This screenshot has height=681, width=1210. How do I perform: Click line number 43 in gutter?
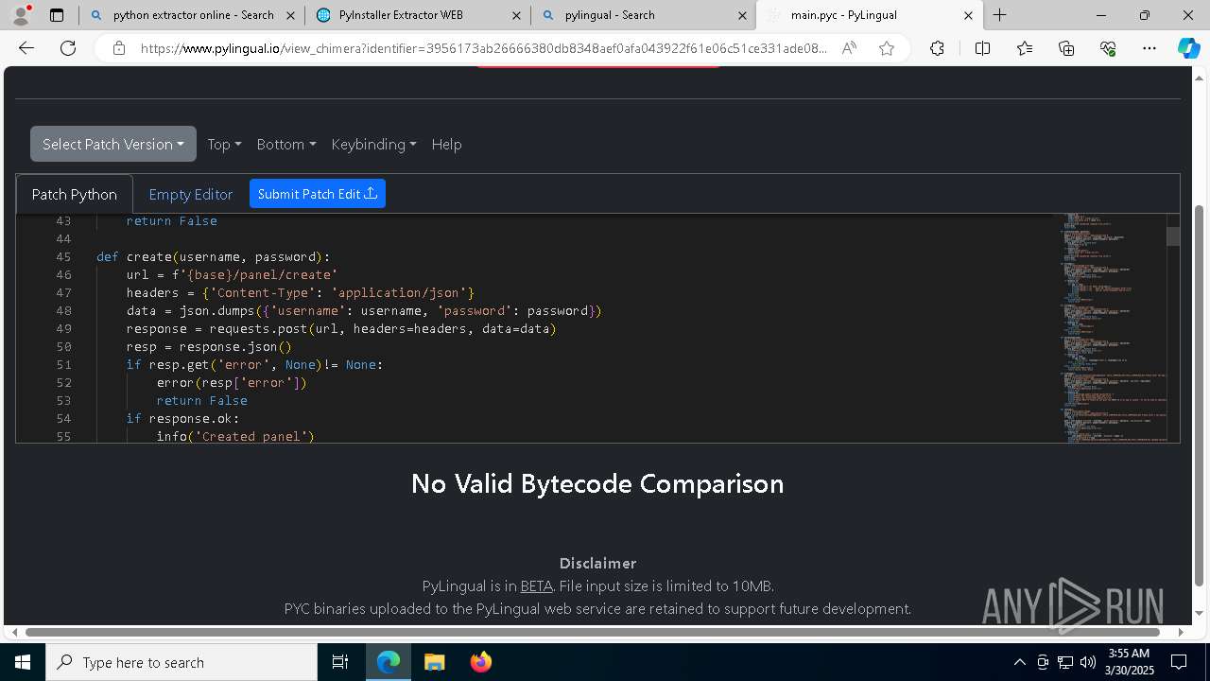[x=63, y=220]
